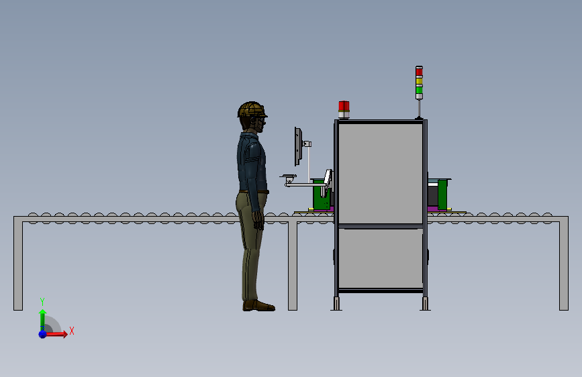Select the cabinet's left leveling foot
Image resolution: width=582 pixels, height=377 pixels.
336,303
